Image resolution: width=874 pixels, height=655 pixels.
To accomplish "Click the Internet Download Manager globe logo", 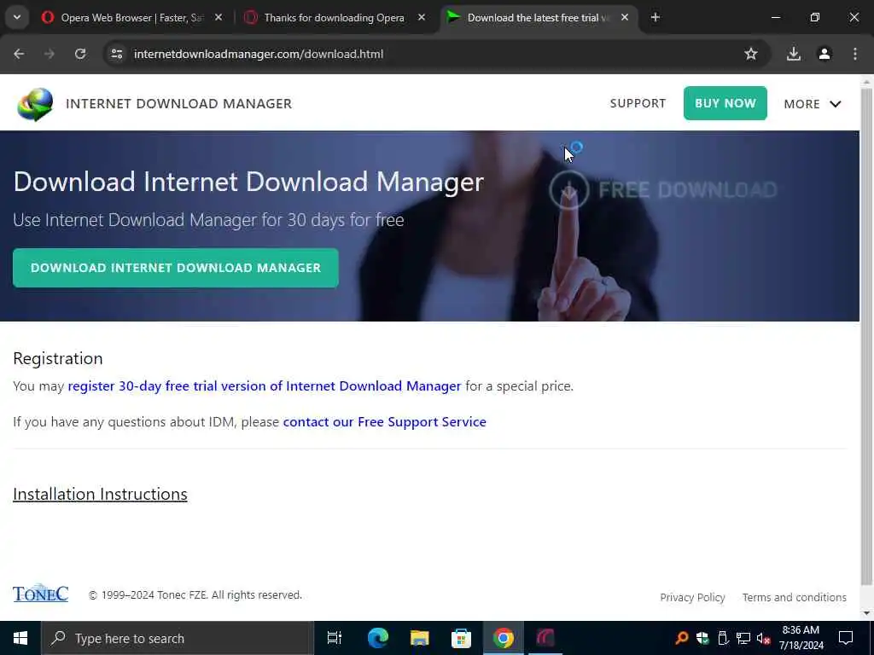I will pos(35,104).
